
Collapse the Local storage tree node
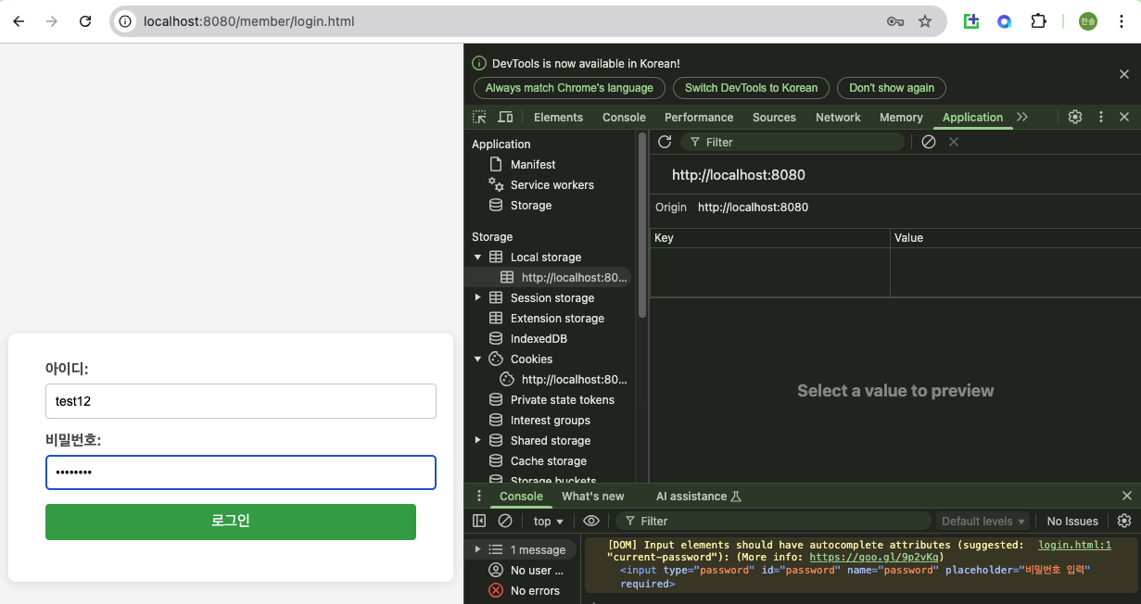tap(478, 257)
